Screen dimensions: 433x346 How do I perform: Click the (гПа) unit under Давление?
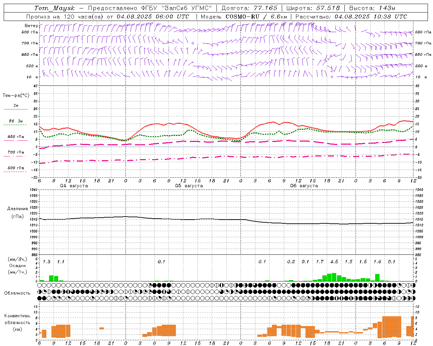(x=18, y=216)
